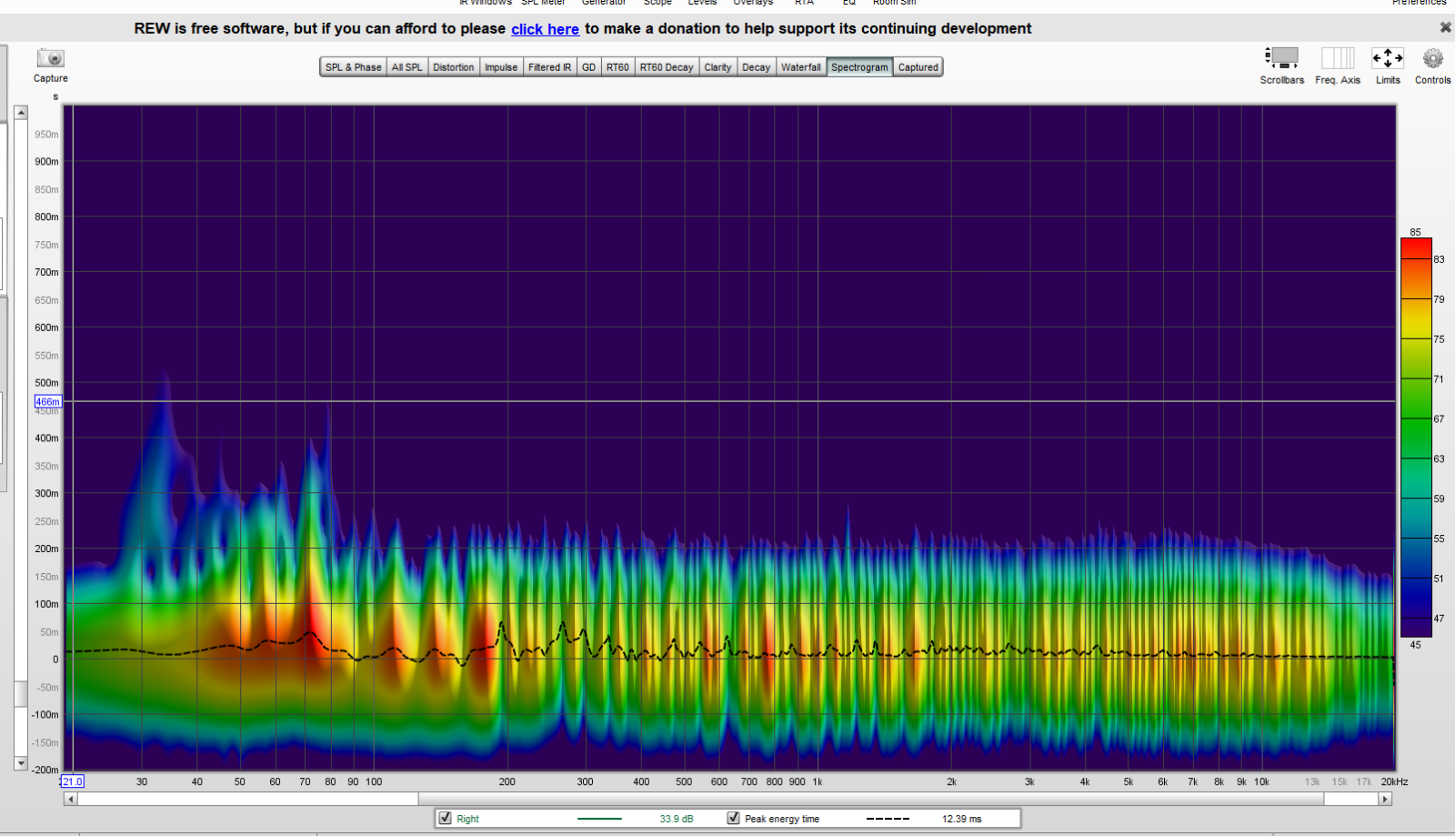This screenshot has width=1455, height=836.
Task: Select the Distortion graph tab
Action: pos(453,67)
